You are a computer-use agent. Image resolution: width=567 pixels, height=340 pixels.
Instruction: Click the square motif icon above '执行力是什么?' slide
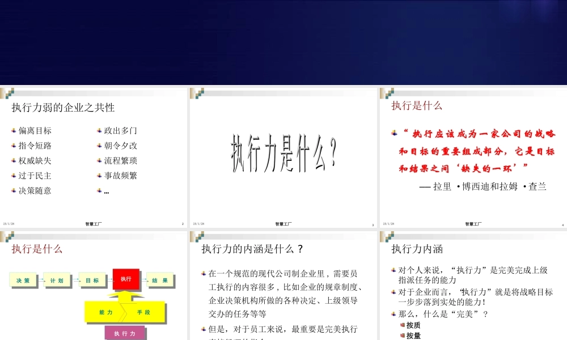(x=200, y=94)
